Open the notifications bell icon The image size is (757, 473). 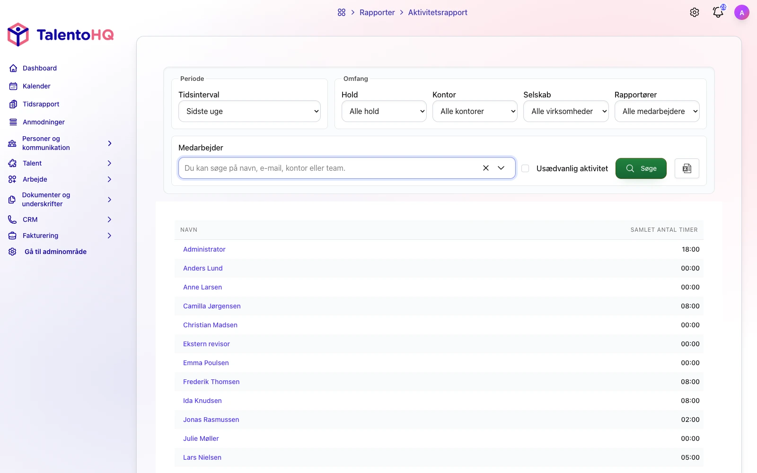[x=718, y=12]
